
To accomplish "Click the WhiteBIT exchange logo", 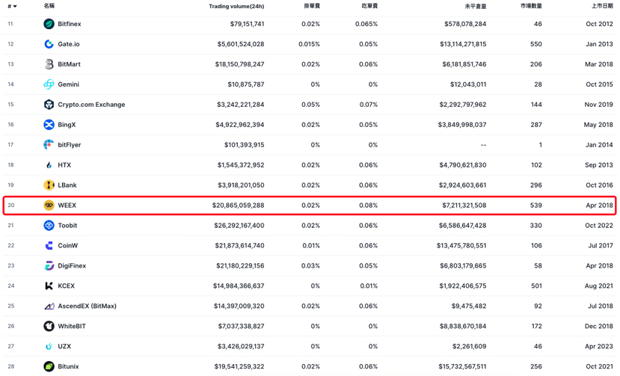I will 49,326.
